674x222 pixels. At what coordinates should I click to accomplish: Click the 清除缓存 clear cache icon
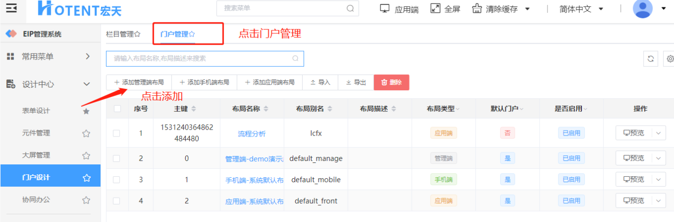pos(477,8)
